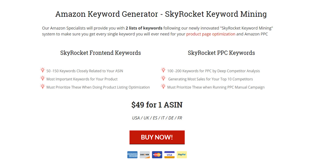Hit the red BUY NOW! button
The image size is (314, 167).
pyautogui.click(x=157, y=137)
